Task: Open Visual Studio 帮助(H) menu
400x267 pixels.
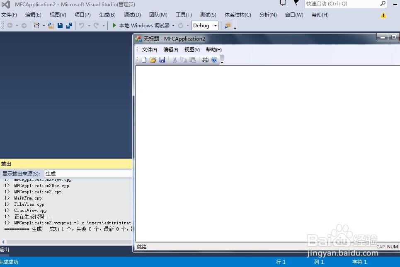Action: [x=320, y=15]
